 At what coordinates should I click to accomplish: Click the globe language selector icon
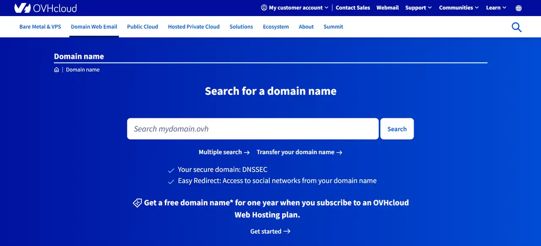(519, 8)
